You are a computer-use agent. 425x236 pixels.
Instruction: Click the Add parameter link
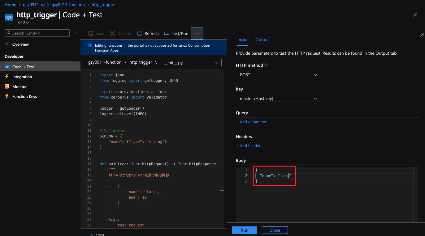pyautogui.click(x=251, y=122)
